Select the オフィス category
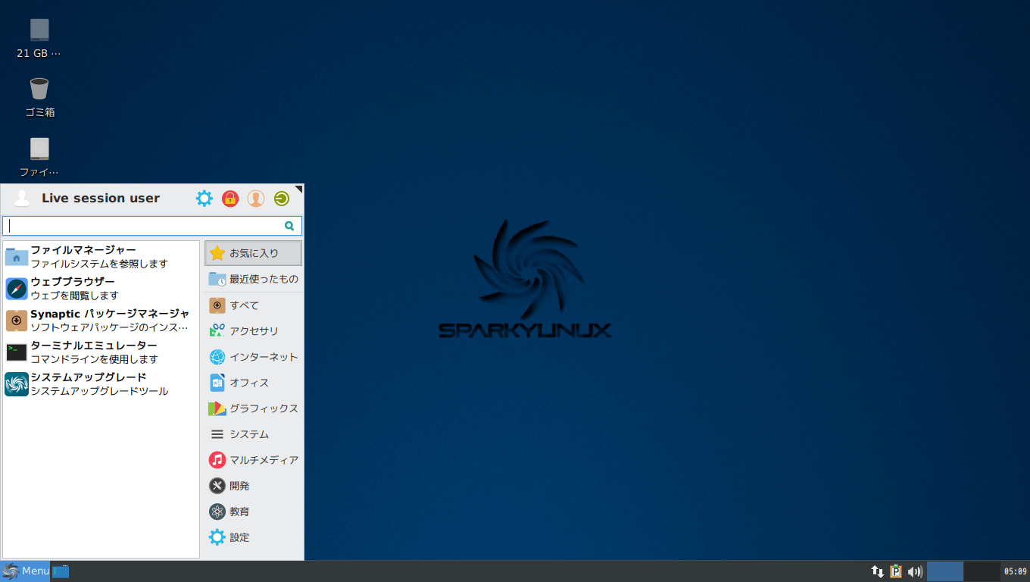1030x582 pixels. coord(253,383)
